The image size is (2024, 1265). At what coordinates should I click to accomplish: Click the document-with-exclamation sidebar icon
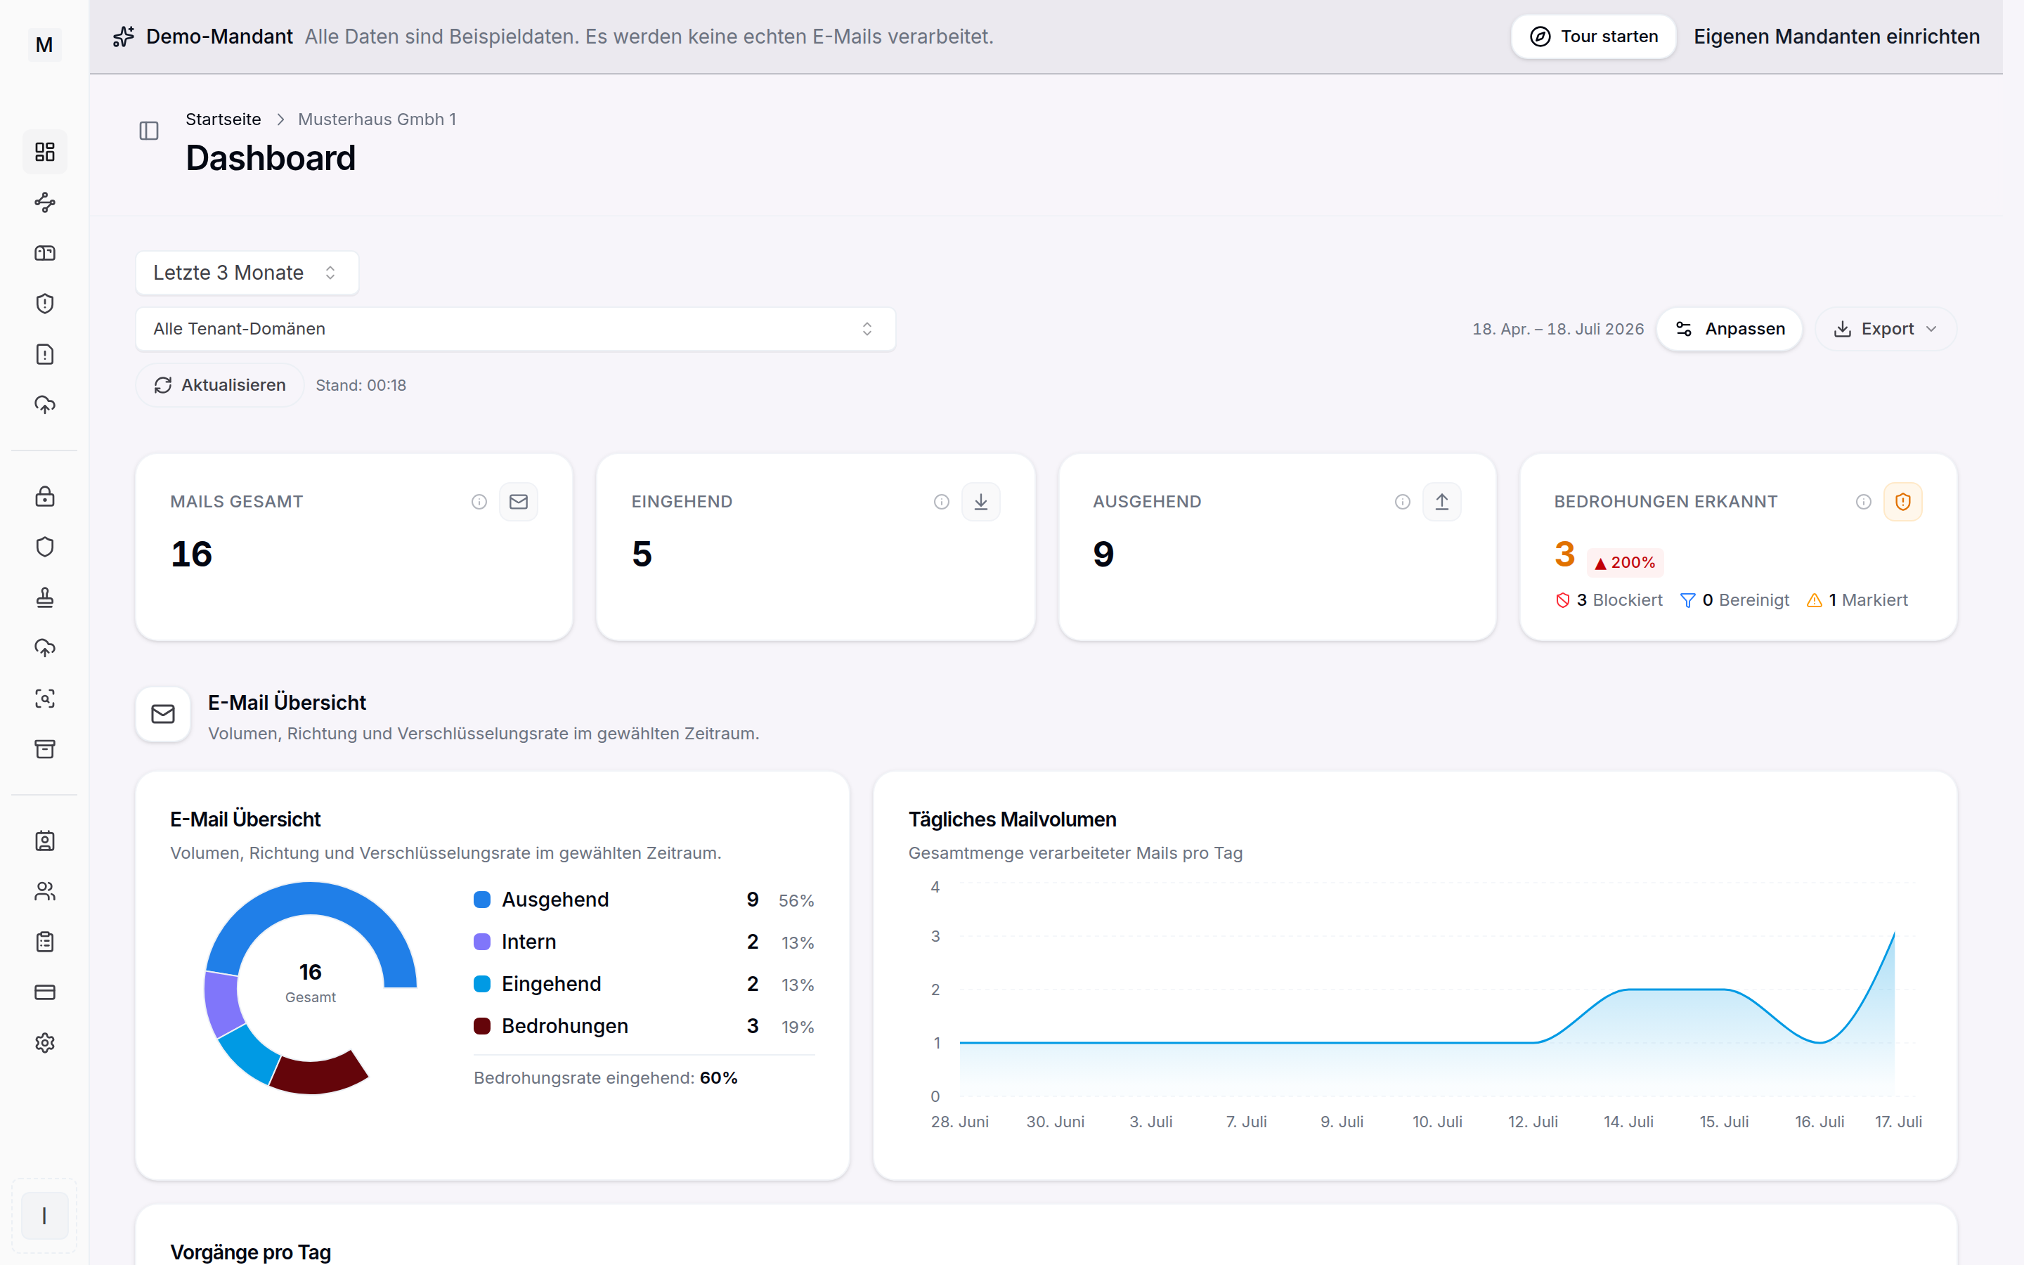coord(44,354)
